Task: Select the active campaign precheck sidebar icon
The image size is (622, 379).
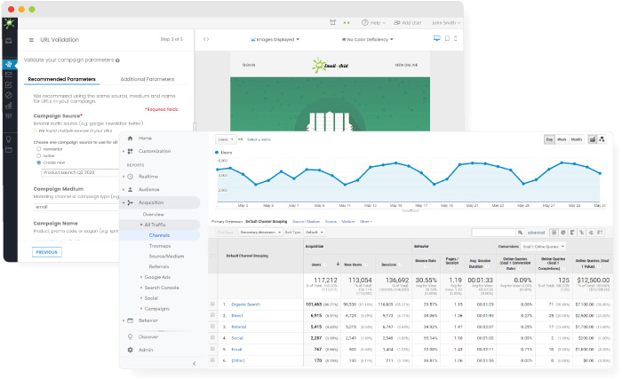Action: (9, 64)
